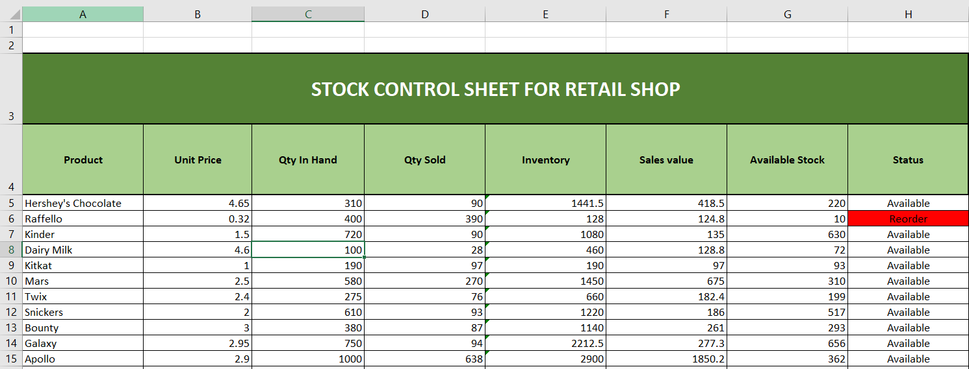Select the Stock Control Sheet title cell
This screenshot has height=369, width=969.
pos(495,89)
